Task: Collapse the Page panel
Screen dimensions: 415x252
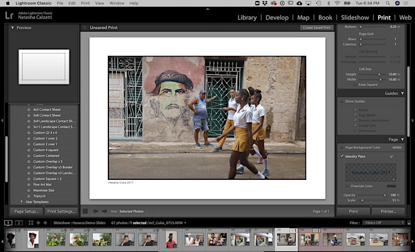Action: tap(402, 140)
